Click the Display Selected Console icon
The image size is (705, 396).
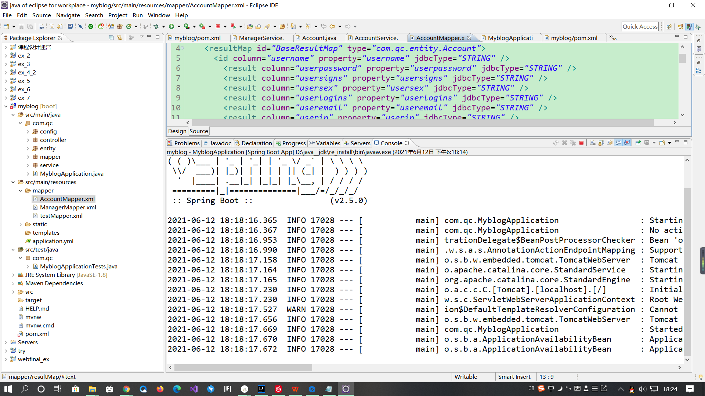[x=647, y=143]
